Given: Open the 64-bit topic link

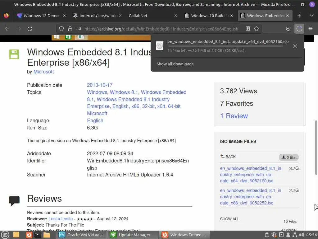Looking at the screenshot, I should [x=174, y=106].
